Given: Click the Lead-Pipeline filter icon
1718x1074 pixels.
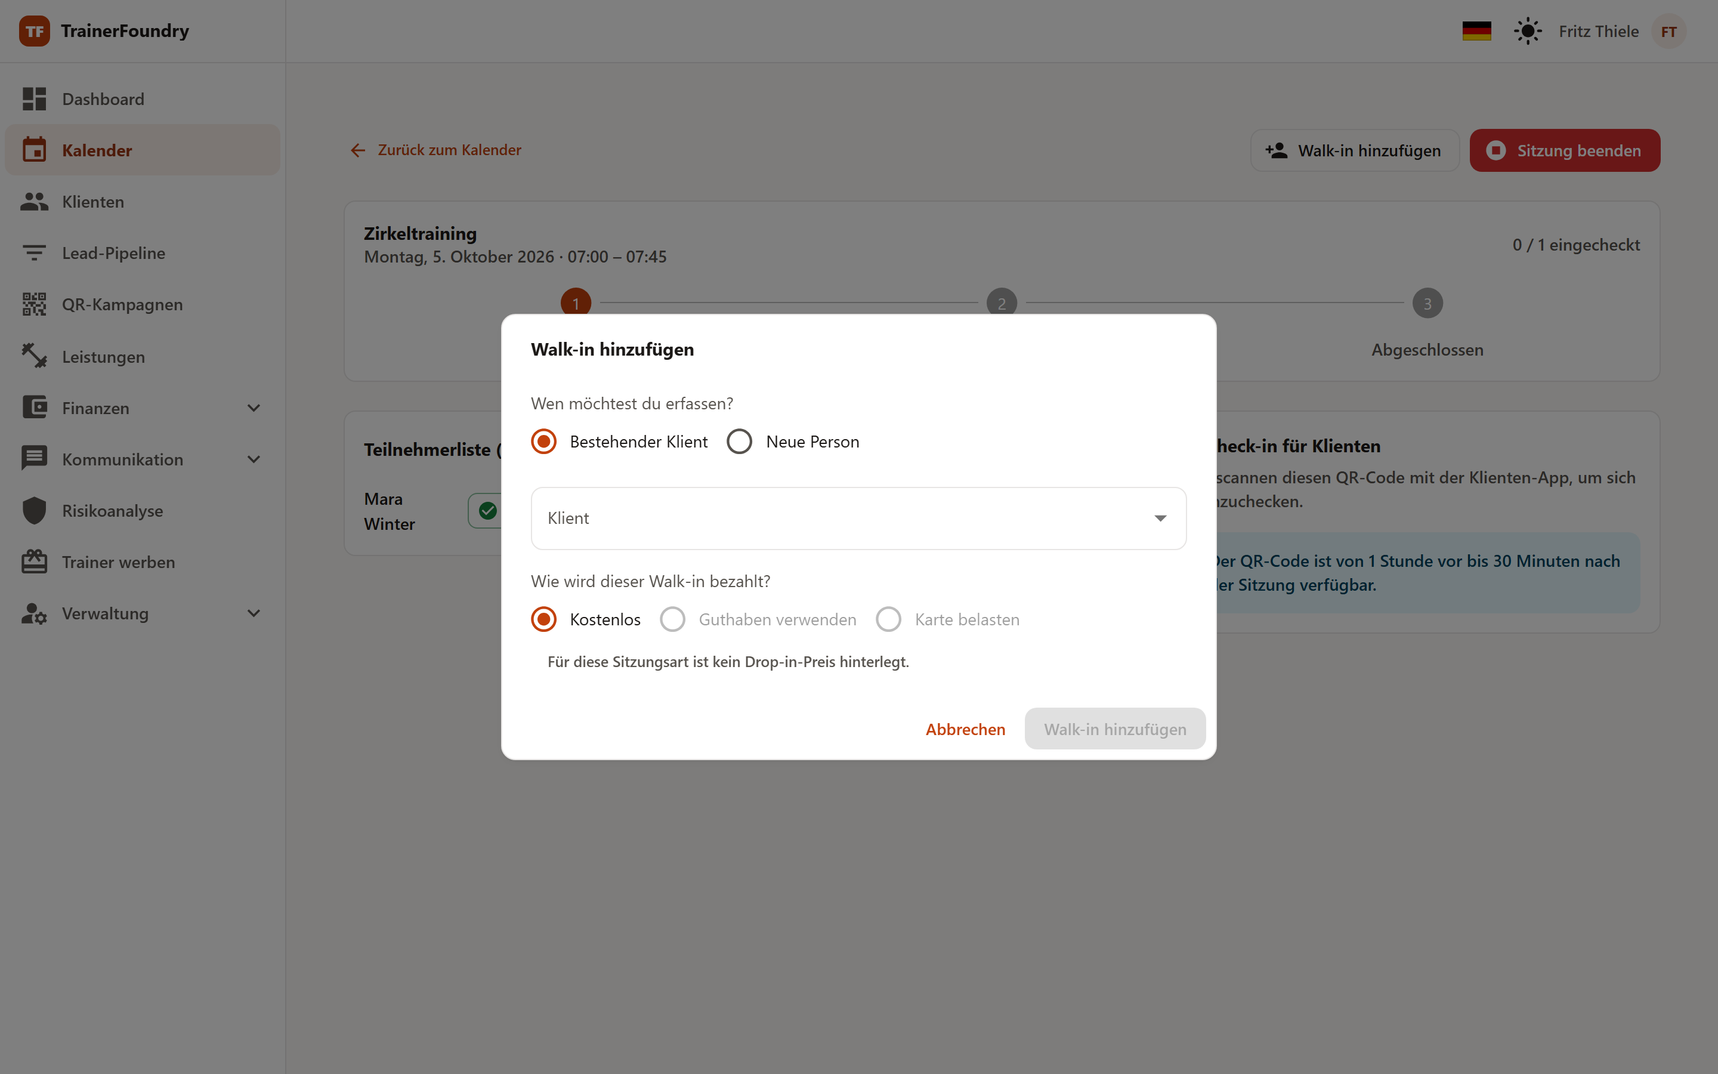Looking at the screenshot, I should coord(34,253).
